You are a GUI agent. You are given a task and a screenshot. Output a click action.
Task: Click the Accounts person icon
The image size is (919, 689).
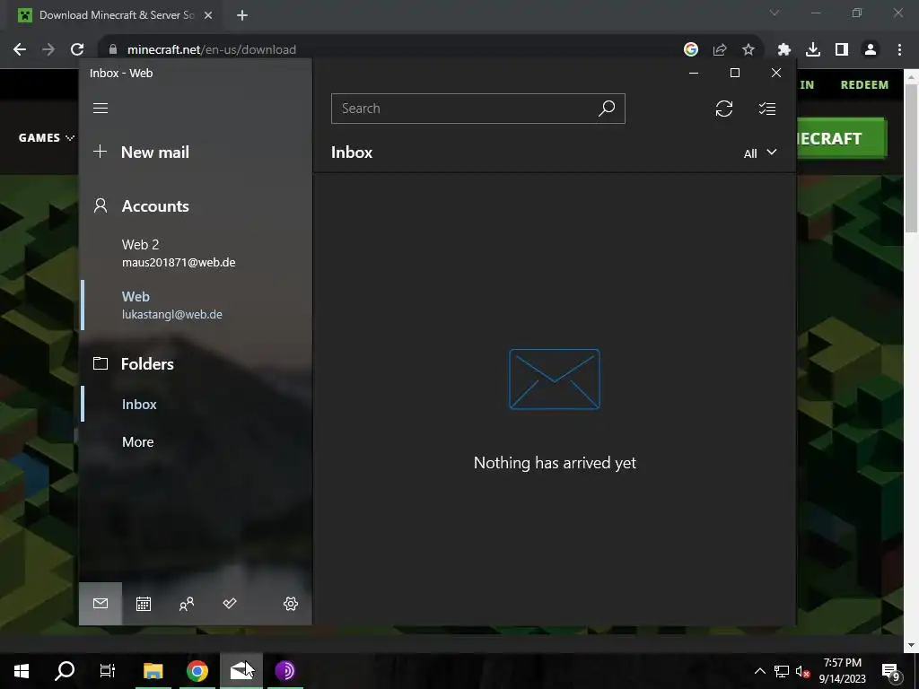(x=101, y=205)
